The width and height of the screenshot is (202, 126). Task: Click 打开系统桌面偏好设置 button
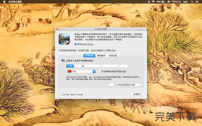pos(125,85)
